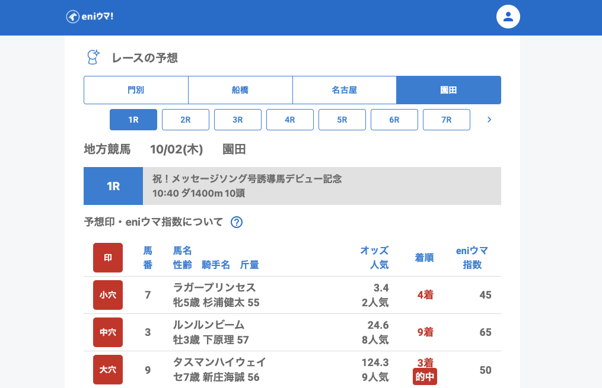
Task: Click the 大穴 prediction mark badge
Action: point(108,370)
